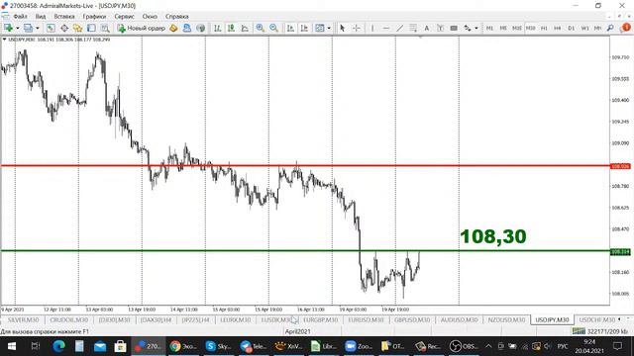634x356 pixels.
Task: Open the Strategy Tester icon
Action: [x=105, y=28]
